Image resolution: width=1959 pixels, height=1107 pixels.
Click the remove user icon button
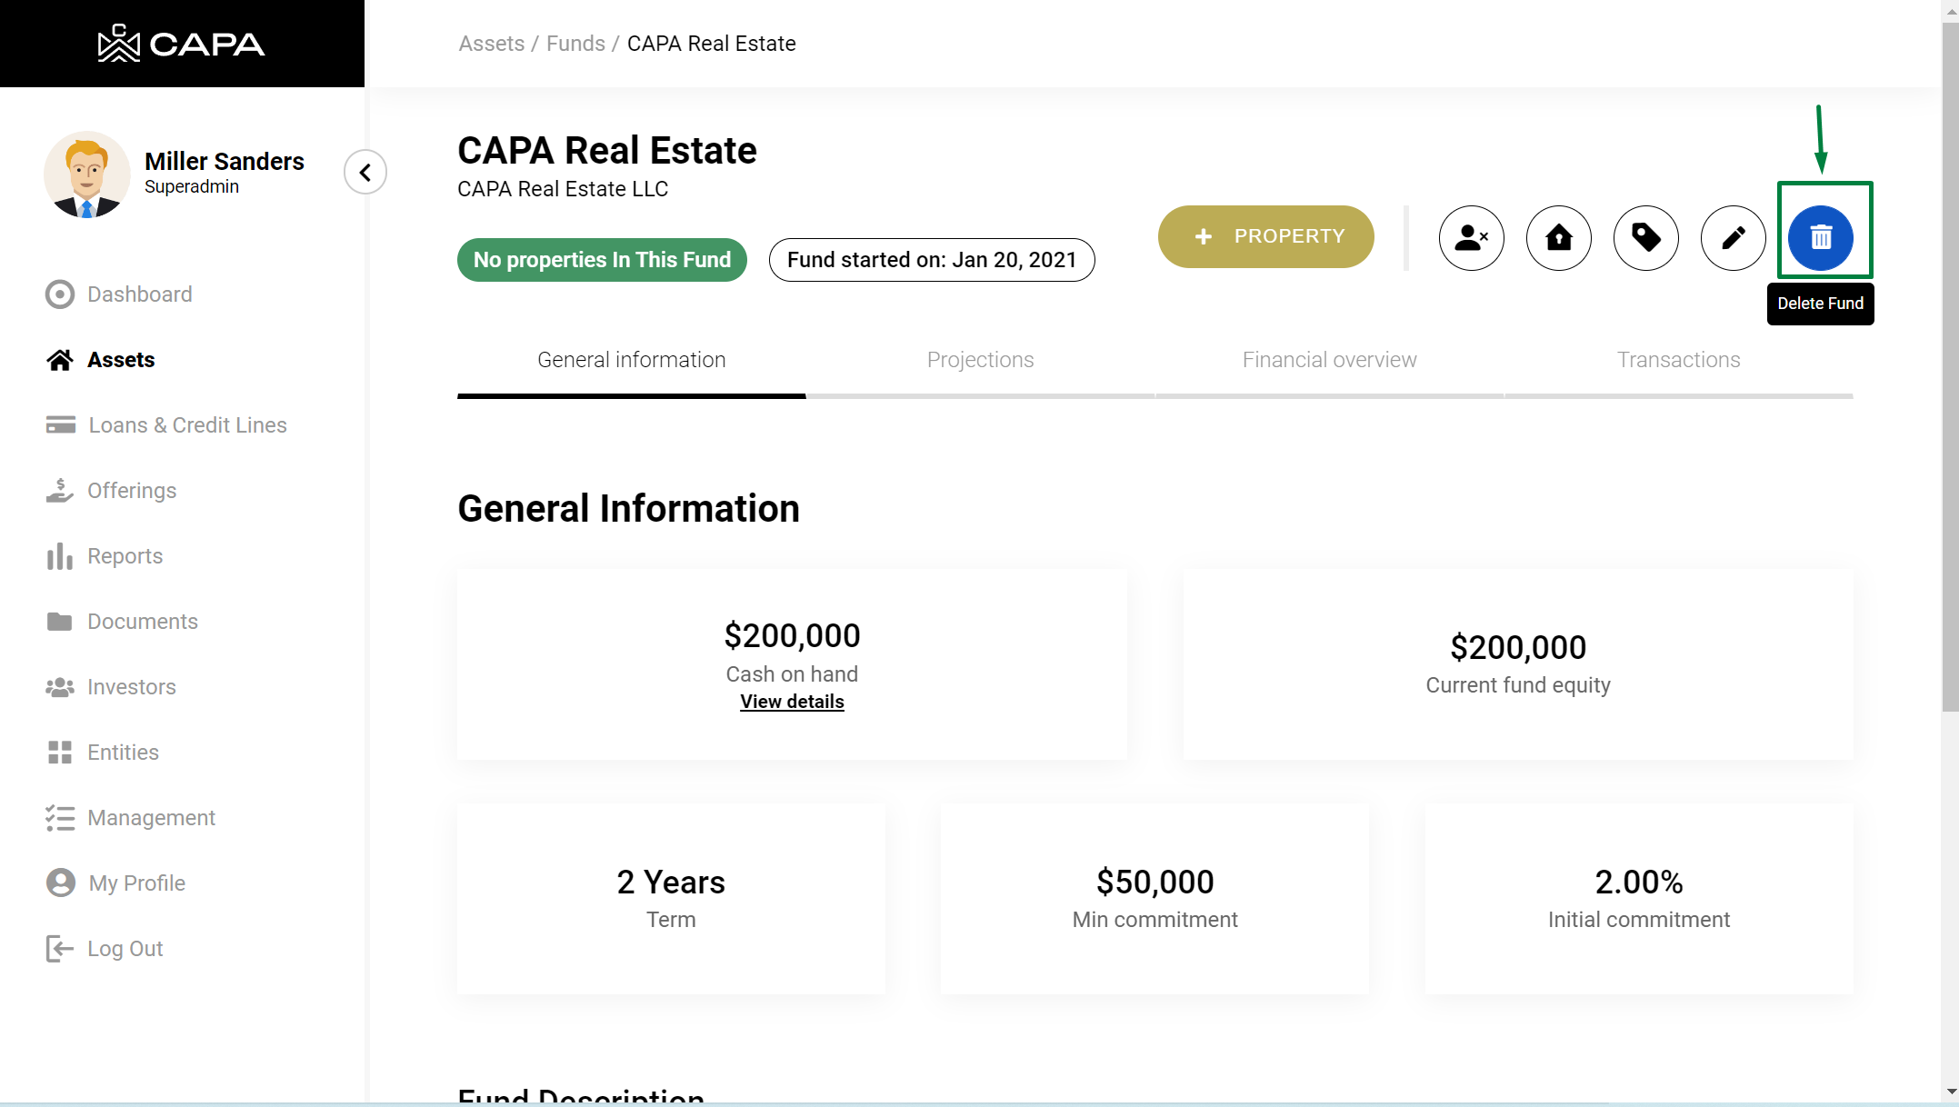coord(1471,238)
